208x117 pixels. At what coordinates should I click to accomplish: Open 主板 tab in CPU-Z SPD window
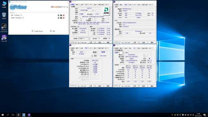click(x=125, y=48)
